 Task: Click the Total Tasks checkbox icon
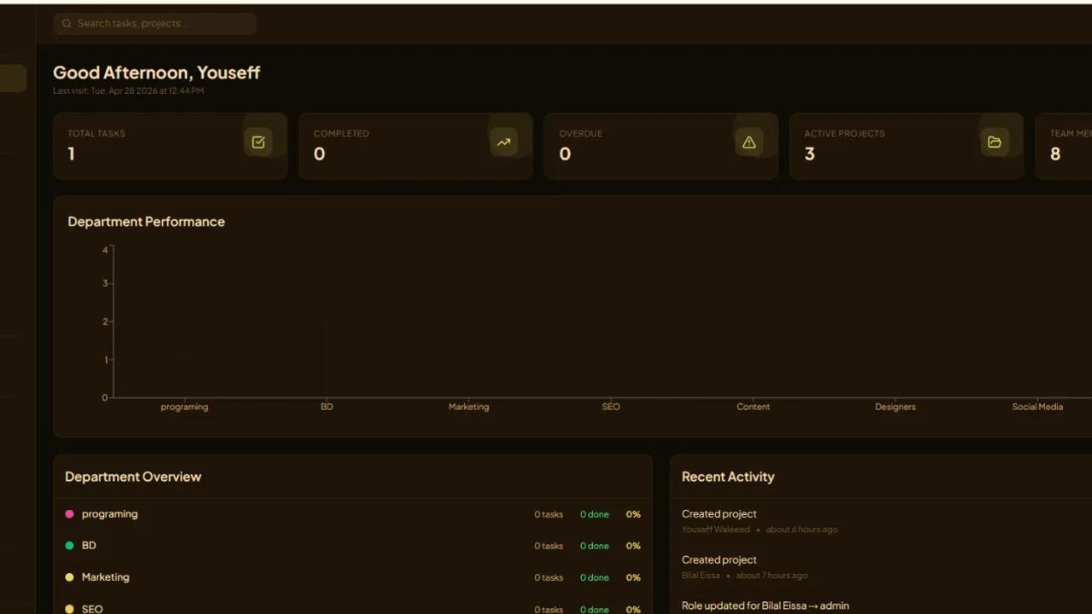[x=258, y=142]
